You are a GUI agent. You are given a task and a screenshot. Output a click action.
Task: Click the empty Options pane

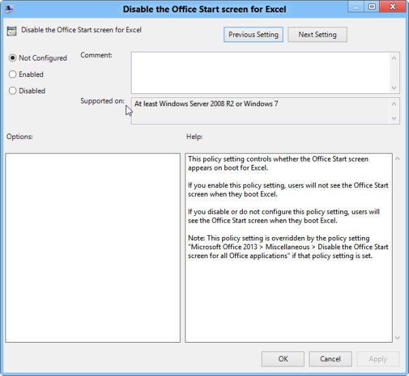(x=93, y=248)
